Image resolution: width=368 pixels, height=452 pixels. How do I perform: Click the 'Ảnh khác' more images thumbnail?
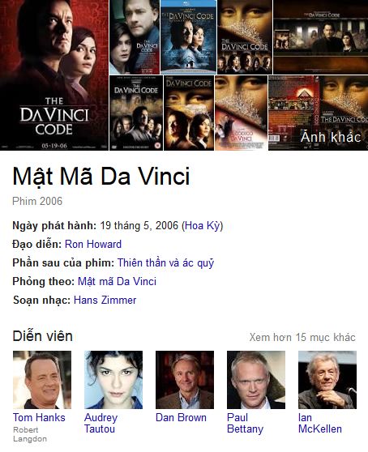tap(318, 113)
